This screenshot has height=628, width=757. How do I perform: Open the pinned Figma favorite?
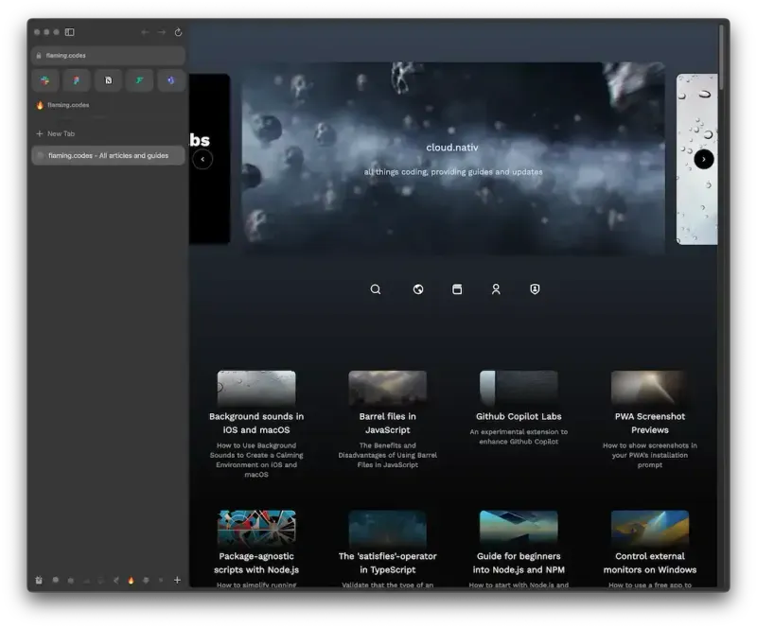click(77, 80)
